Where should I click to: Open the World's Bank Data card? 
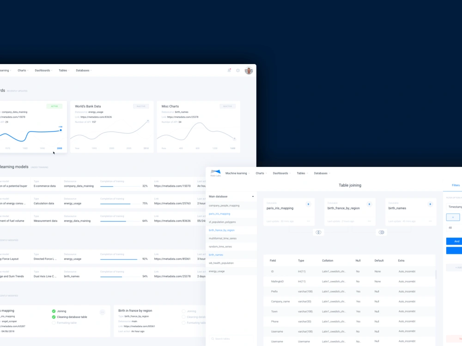[x=112, y=127]
